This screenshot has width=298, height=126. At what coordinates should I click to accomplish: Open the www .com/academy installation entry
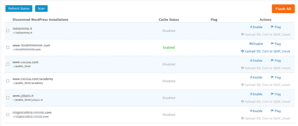pos(33,79)
